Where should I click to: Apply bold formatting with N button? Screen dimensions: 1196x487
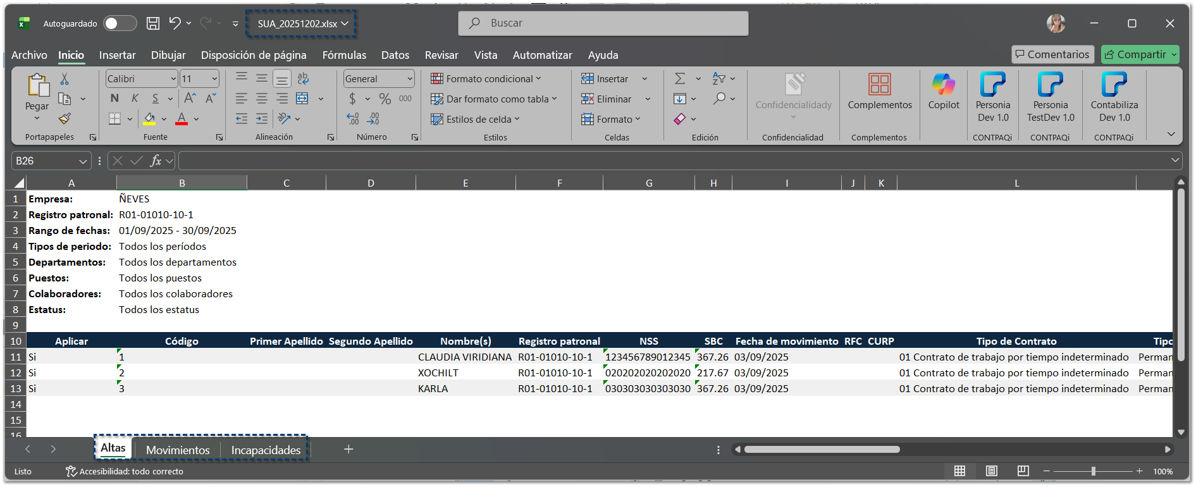coord(114,99)
